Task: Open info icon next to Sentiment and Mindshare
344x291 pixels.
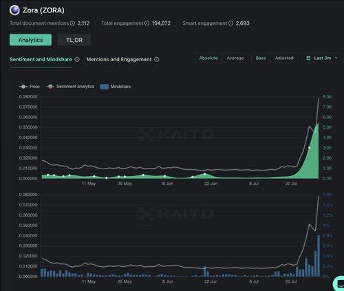Action: (x=77, y=59)
